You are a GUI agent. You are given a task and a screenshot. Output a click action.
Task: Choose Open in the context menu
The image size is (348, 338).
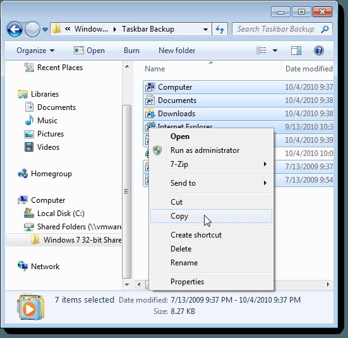point(211,136)
